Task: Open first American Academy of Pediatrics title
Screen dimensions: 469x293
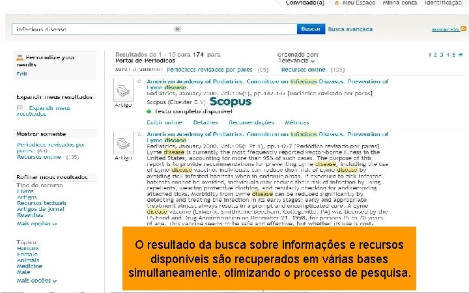Action: pos(268,84)
